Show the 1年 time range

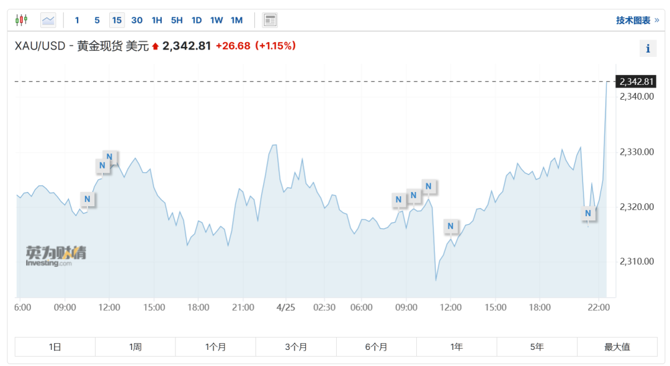coord(457,347)
